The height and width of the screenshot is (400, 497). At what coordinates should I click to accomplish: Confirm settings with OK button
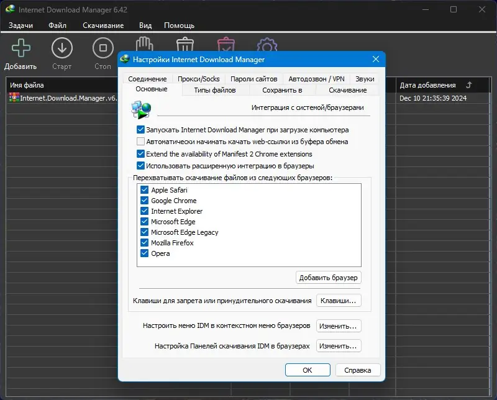click(x=308, y=370)
